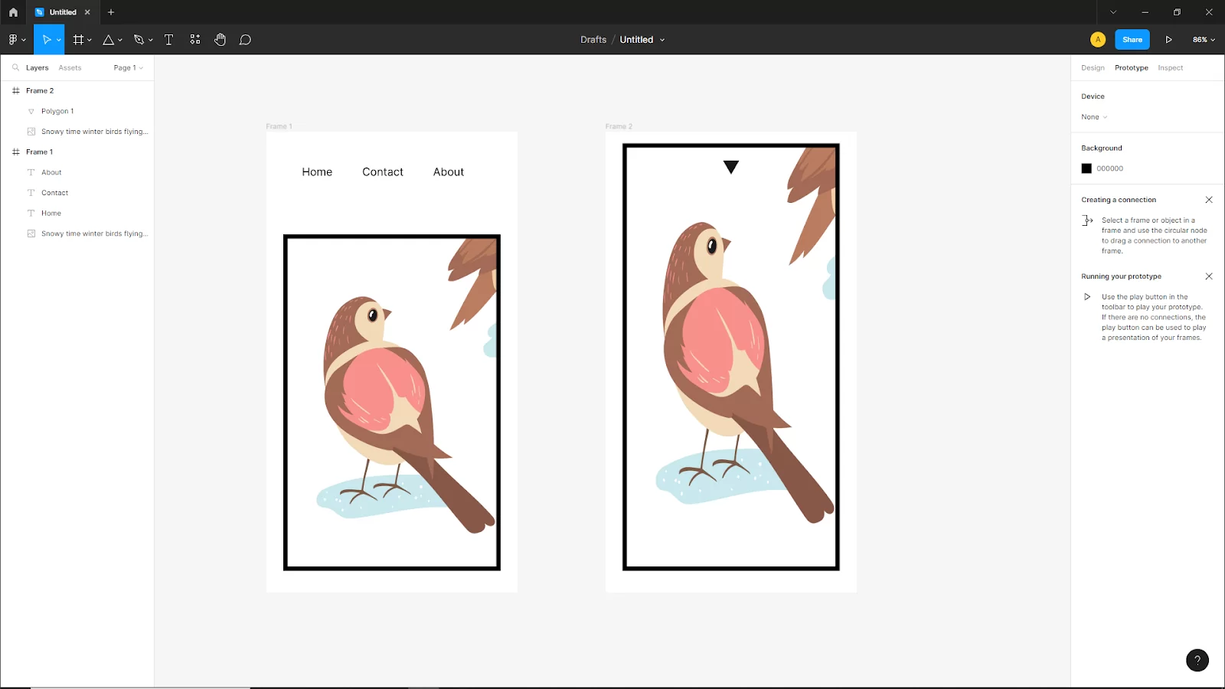Click the bird image in Frame 2
Screen dimensions: 1225x689
point(731,357)
